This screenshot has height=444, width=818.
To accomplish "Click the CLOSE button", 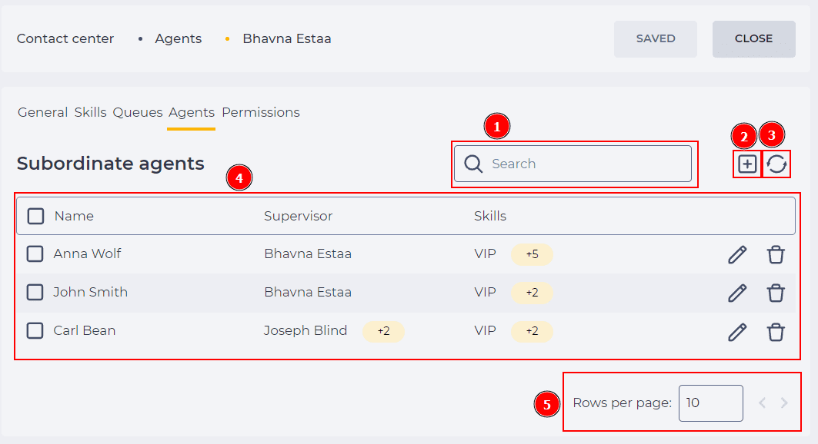I will pos(754,39).
